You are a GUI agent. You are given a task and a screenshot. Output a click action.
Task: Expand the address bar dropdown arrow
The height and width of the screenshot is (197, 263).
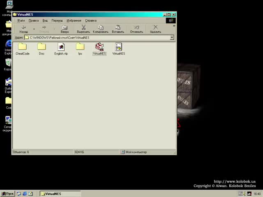tap(172, 38)
